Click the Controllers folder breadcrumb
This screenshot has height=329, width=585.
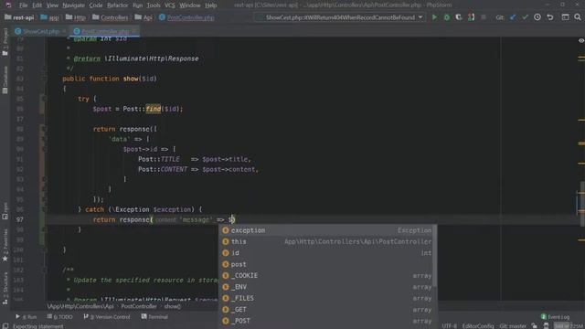(x=110, y=17)
